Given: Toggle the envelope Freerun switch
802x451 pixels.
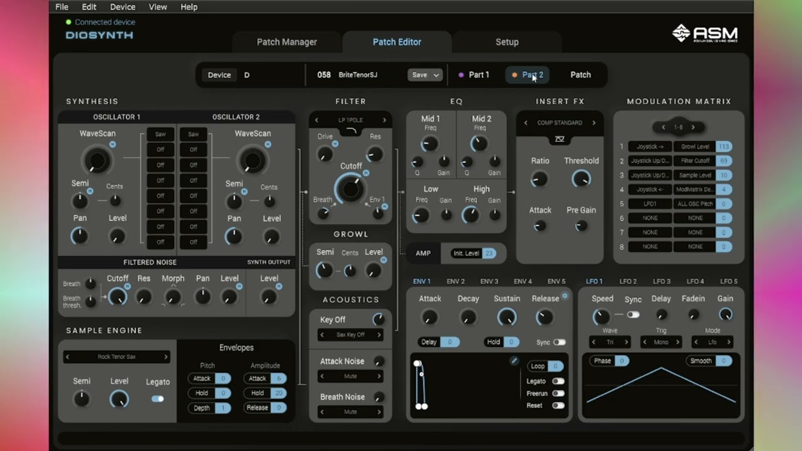Looking at the screenshot, I should tap(558, 393).
